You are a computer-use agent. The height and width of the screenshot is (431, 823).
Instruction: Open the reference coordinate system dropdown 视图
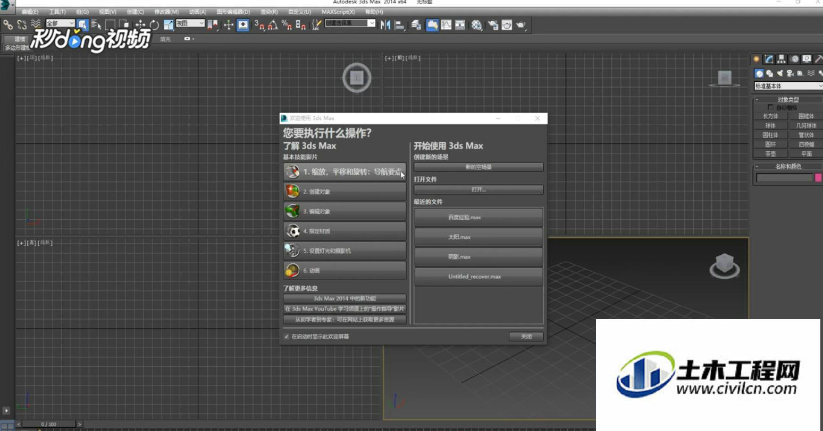click(x=190, y=23)
